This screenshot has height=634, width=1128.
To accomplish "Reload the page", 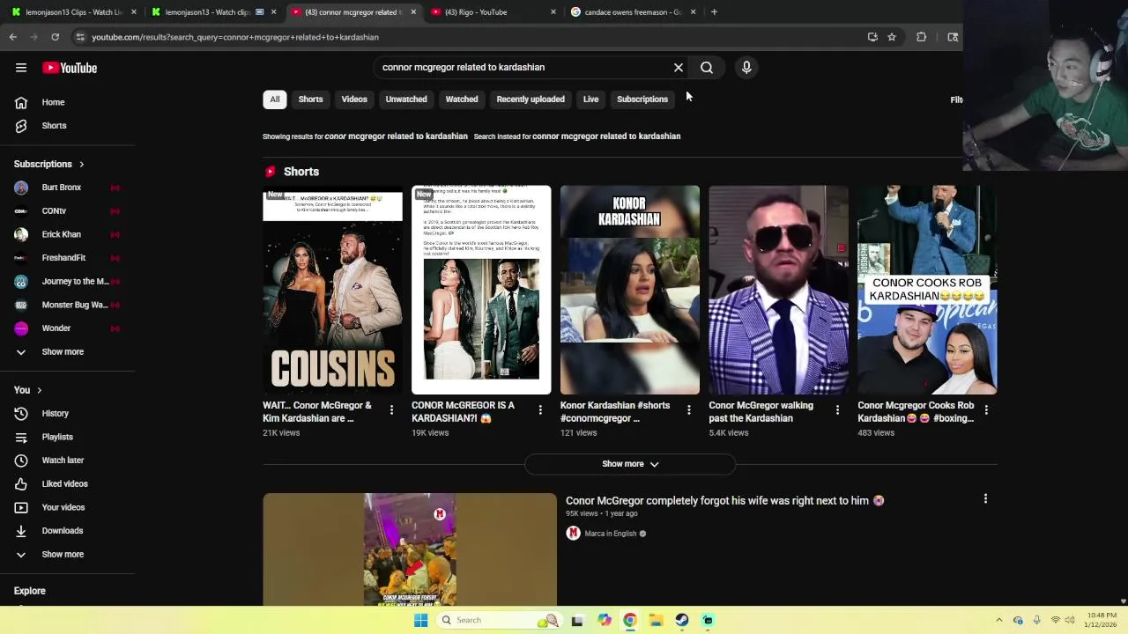I will point(55,37).
